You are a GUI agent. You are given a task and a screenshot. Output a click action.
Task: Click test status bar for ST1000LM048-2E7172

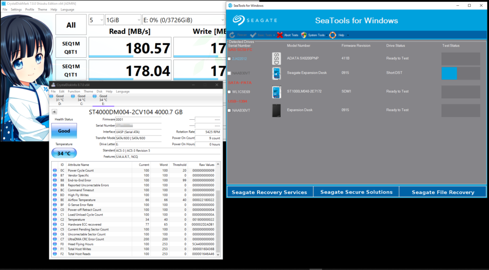coord(461,92)
